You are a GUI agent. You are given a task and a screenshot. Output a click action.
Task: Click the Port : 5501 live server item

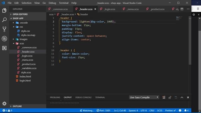pos(103,110)
